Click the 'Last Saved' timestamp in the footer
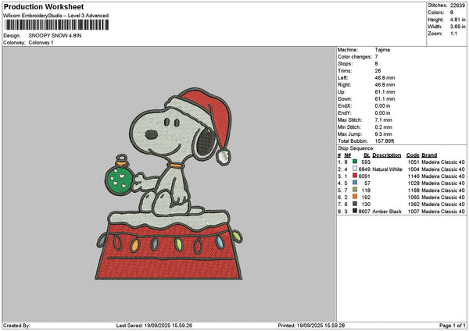469x331 pixels. 154,326
